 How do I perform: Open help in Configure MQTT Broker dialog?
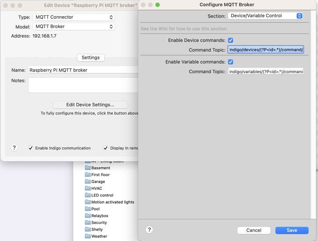(149, 230)
